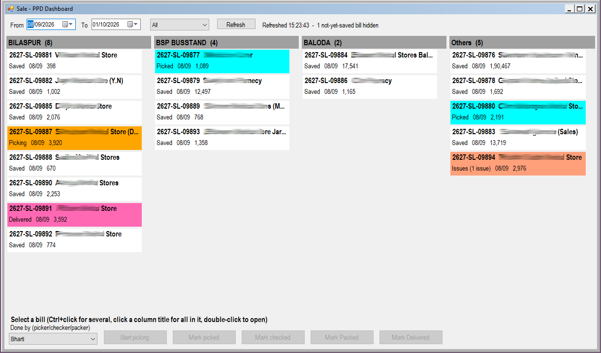
Task: Select all bills via BSP BUSSTAND column title
Action: pos(226,42)
